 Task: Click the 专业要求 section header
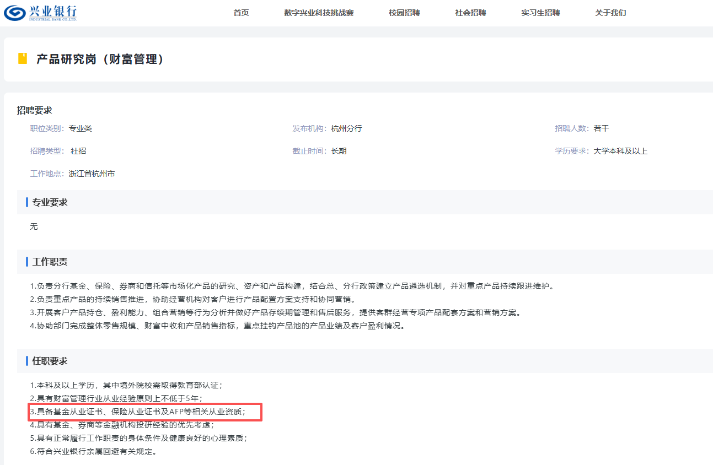(50, 202)
